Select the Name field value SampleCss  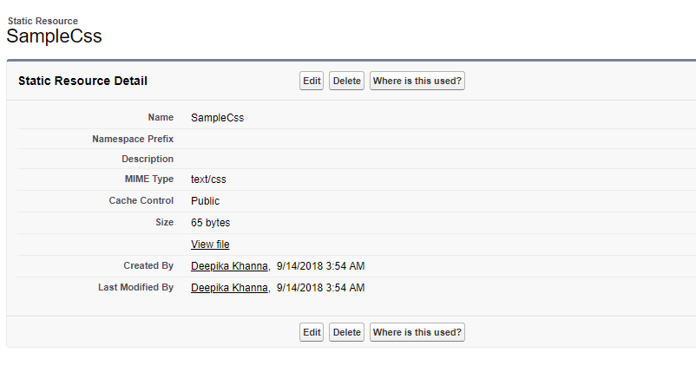(217, 117)
